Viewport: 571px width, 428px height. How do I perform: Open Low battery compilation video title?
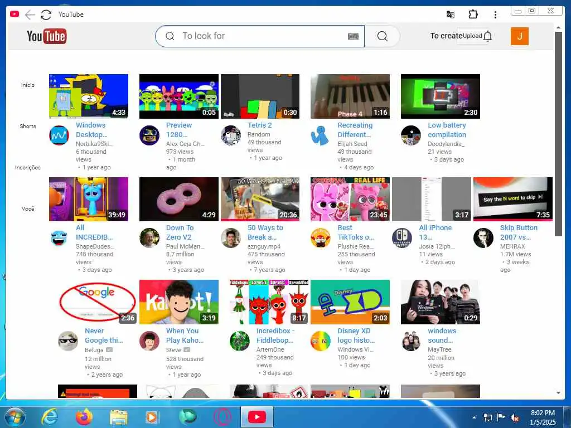[x=447, y=130]
